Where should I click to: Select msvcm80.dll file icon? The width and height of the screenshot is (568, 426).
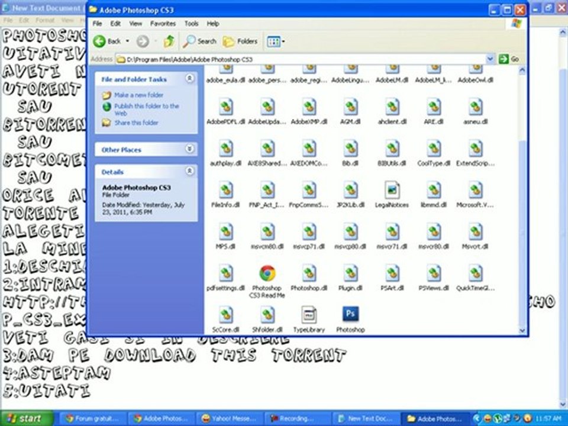pos(267,231)
